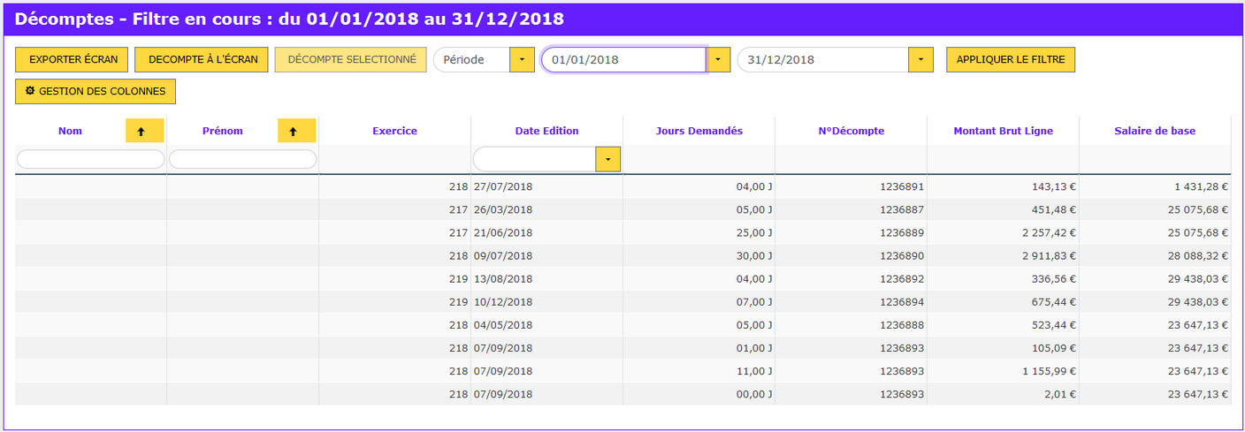Open the end date 31/12/2018 picker arrow
The height and width of the screenshot is (432, 1245).
coord(921,60)
